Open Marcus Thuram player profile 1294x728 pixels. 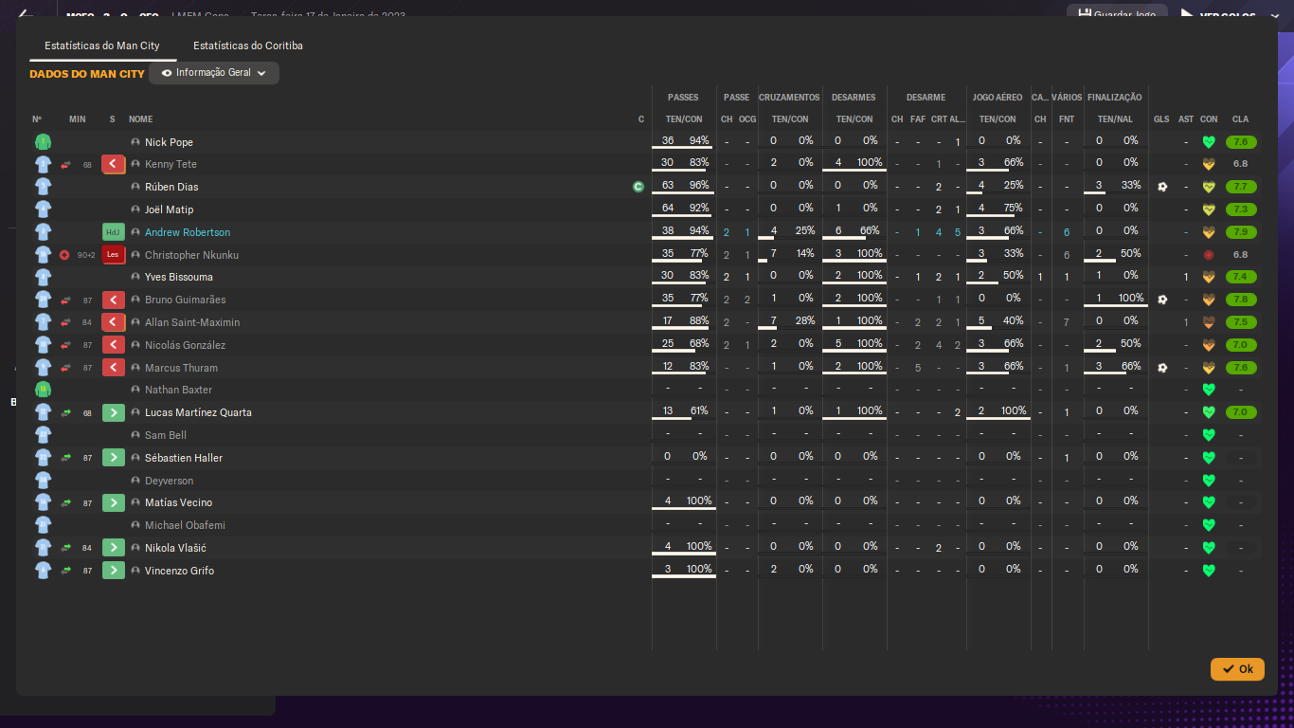coord(181,368)
